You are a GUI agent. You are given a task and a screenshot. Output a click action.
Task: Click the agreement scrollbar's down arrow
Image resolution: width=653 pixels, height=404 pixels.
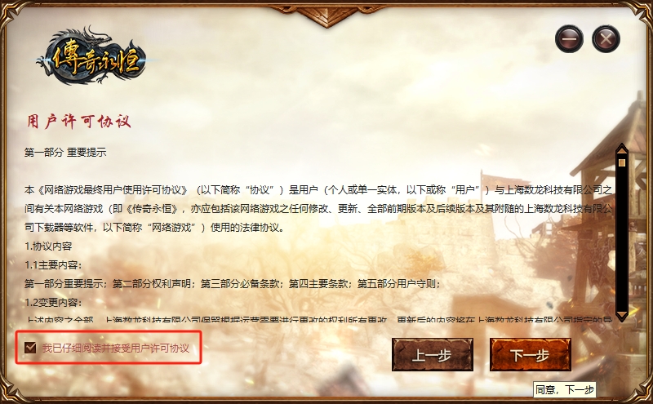[x=622, y=315]
